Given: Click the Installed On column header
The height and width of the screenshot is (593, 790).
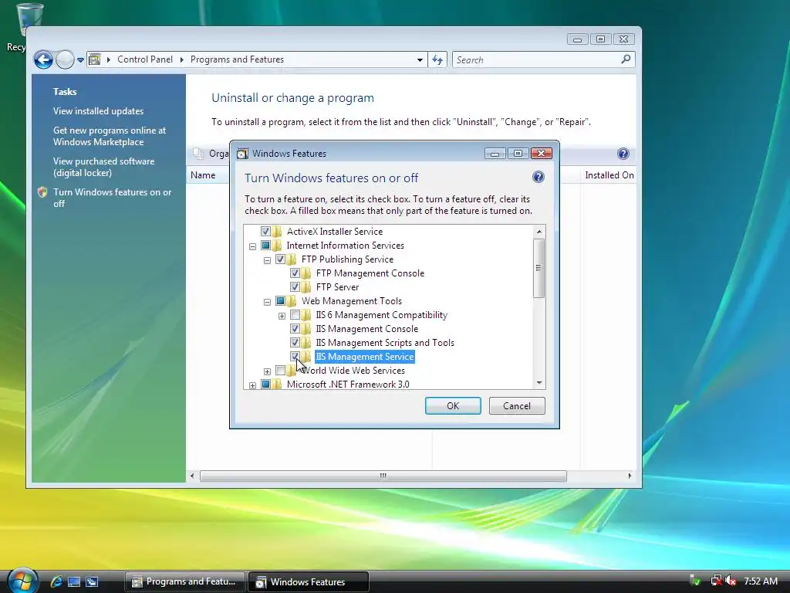Looking at the screenshot, I should click(x=609, y=175).
